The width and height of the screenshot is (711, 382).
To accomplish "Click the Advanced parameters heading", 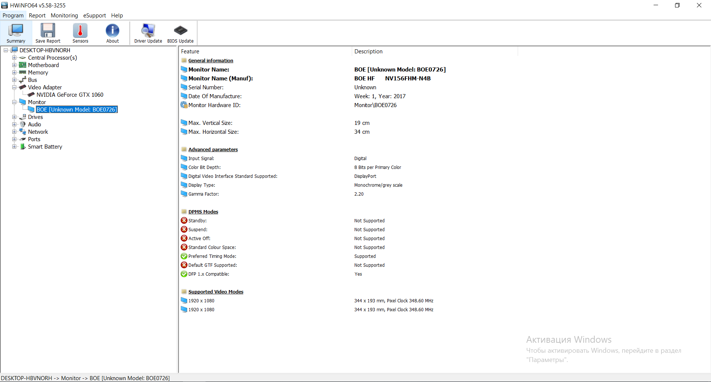I will pos(213,150).
